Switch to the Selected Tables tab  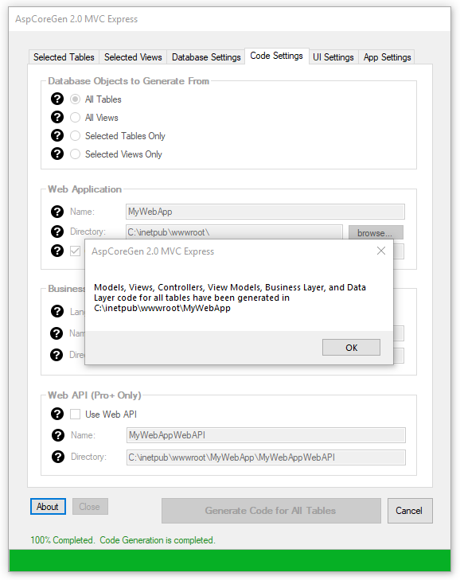[64, 57]
